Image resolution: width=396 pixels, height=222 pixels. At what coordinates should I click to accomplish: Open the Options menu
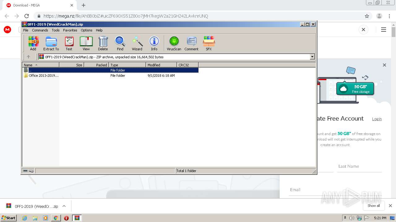pos(87,30)
